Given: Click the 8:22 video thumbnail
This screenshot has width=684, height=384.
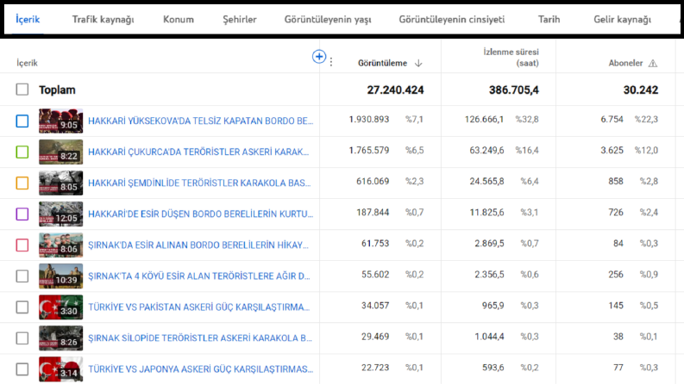Looking at the screenshot, I should pos(60,152).
